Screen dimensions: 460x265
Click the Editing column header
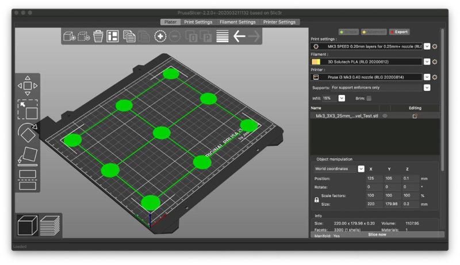pyautogui.click(x=415, y=108)
